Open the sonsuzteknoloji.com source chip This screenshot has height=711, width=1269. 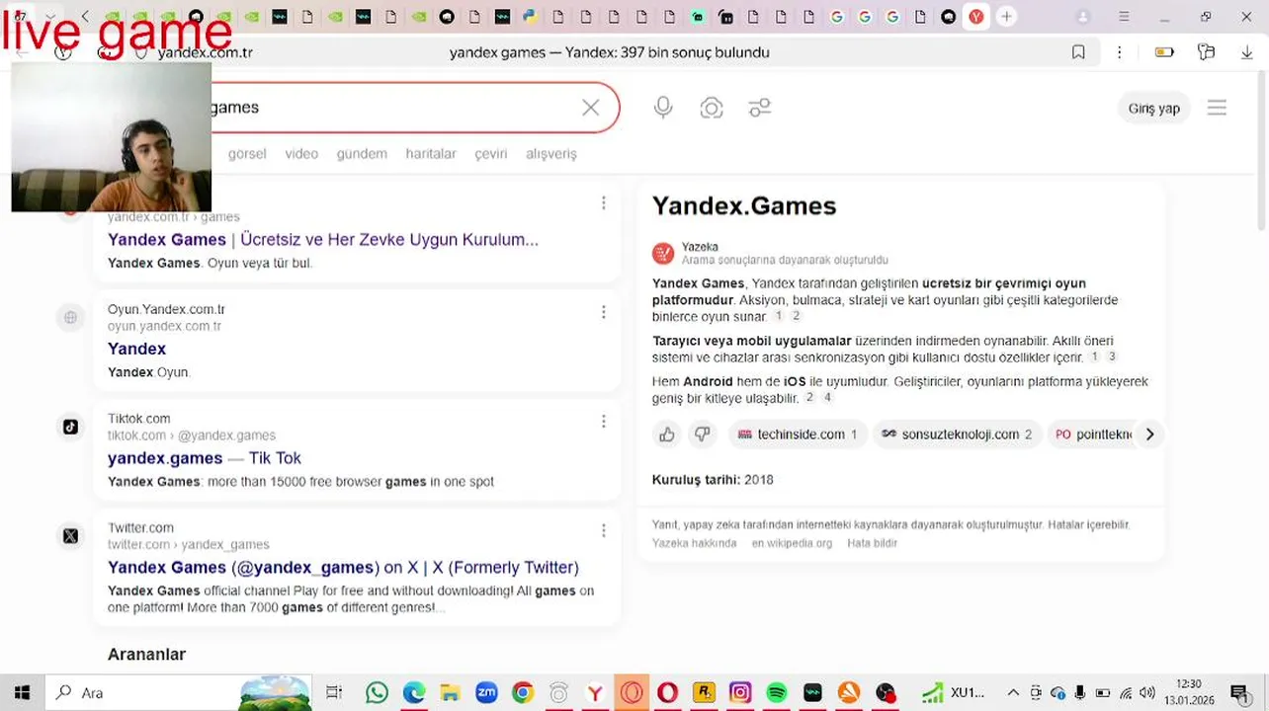pos(957,434)
